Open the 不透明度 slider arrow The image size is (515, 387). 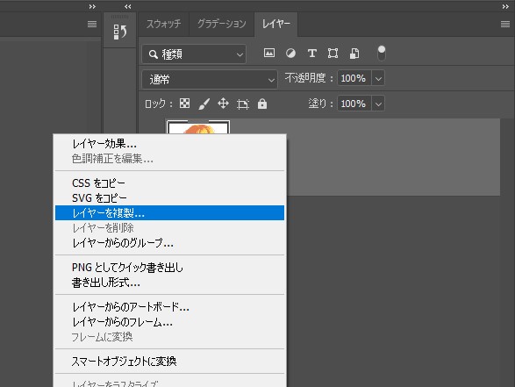click(378, 78)
